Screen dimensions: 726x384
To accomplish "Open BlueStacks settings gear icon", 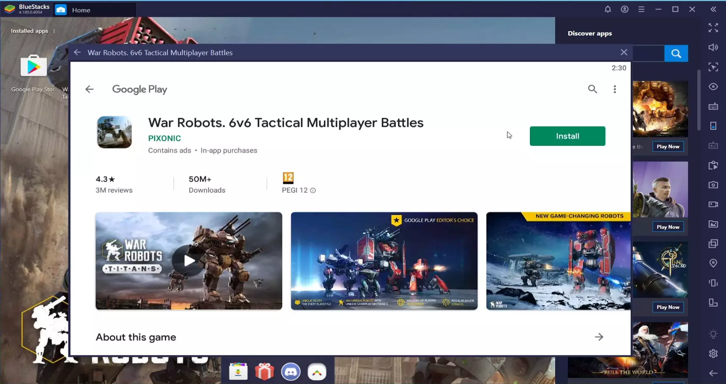I will 713,354.
